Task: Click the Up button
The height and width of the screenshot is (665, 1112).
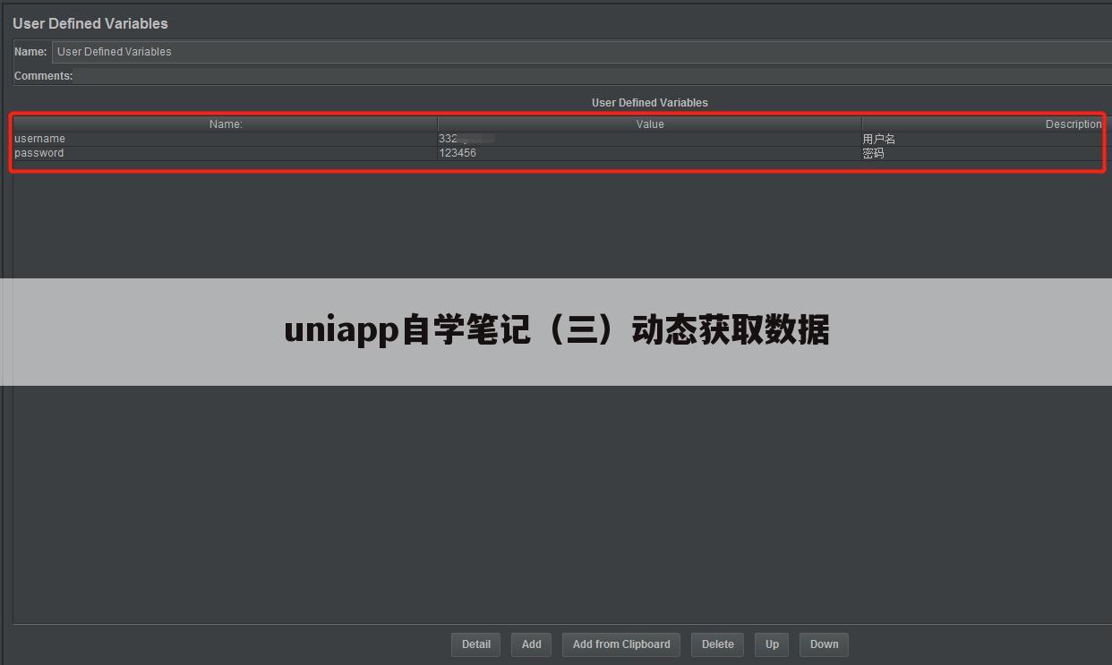Action: point(771,644)
